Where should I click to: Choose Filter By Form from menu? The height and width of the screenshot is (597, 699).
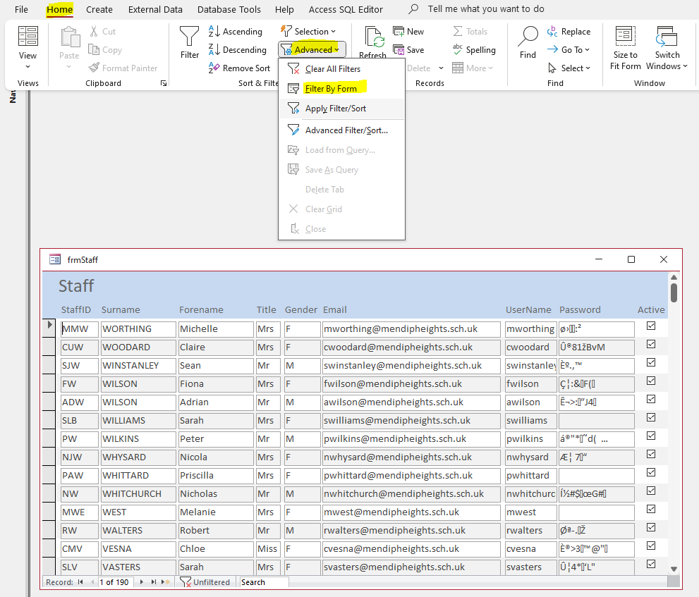[341, 88]
